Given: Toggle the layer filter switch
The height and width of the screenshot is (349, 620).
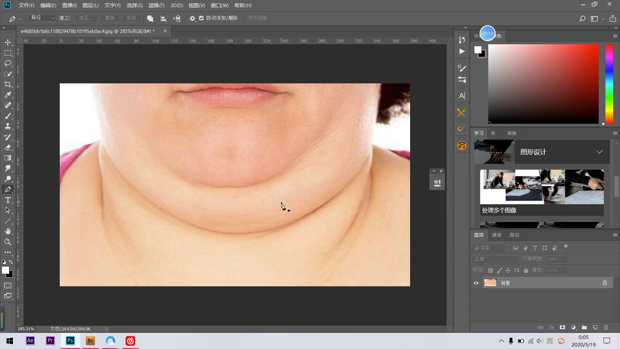Looking at the screenshot, I should (x=566, y=248).
